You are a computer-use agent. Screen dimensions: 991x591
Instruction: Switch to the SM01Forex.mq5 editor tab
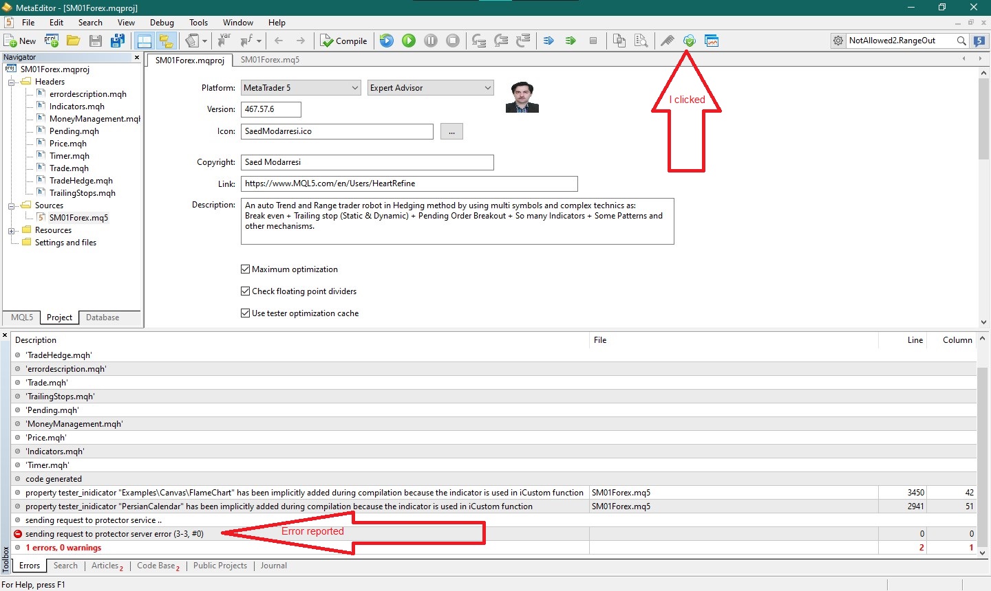[x=270, y=60]
